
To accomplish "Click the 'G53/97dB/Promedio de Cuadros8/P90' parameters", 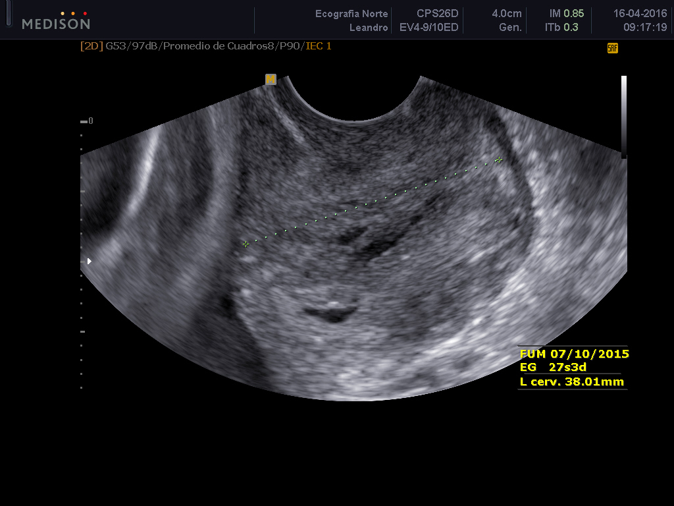I will tap(205, 46).
